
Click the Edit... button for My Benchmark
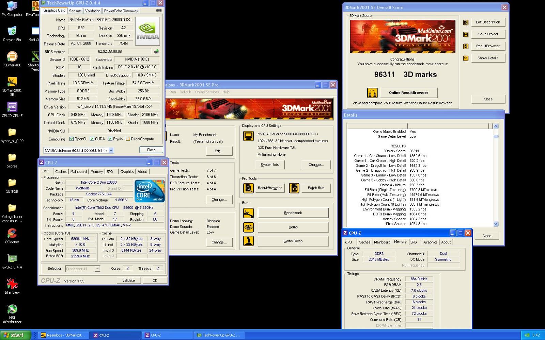pyautogui.click(x=219, y=151)
